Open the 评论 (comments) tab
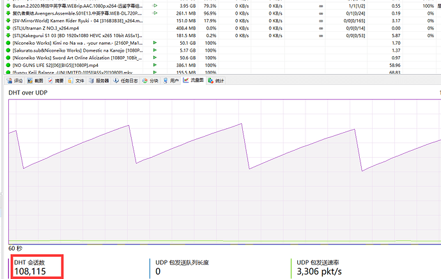Screen dimensions: 441x279 pyautogui.click(x=15, y=80)
